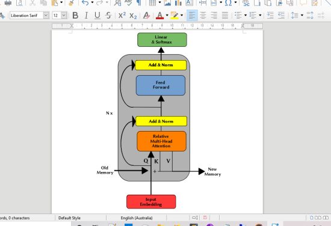Click Default Style in status bar
Viewport: 331px width, 226px height.
[69, 218]
